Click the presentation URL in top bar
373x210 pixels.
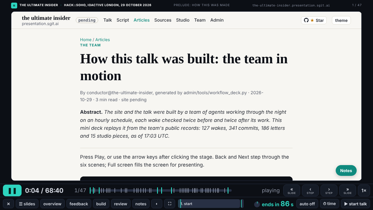point(291,5)
